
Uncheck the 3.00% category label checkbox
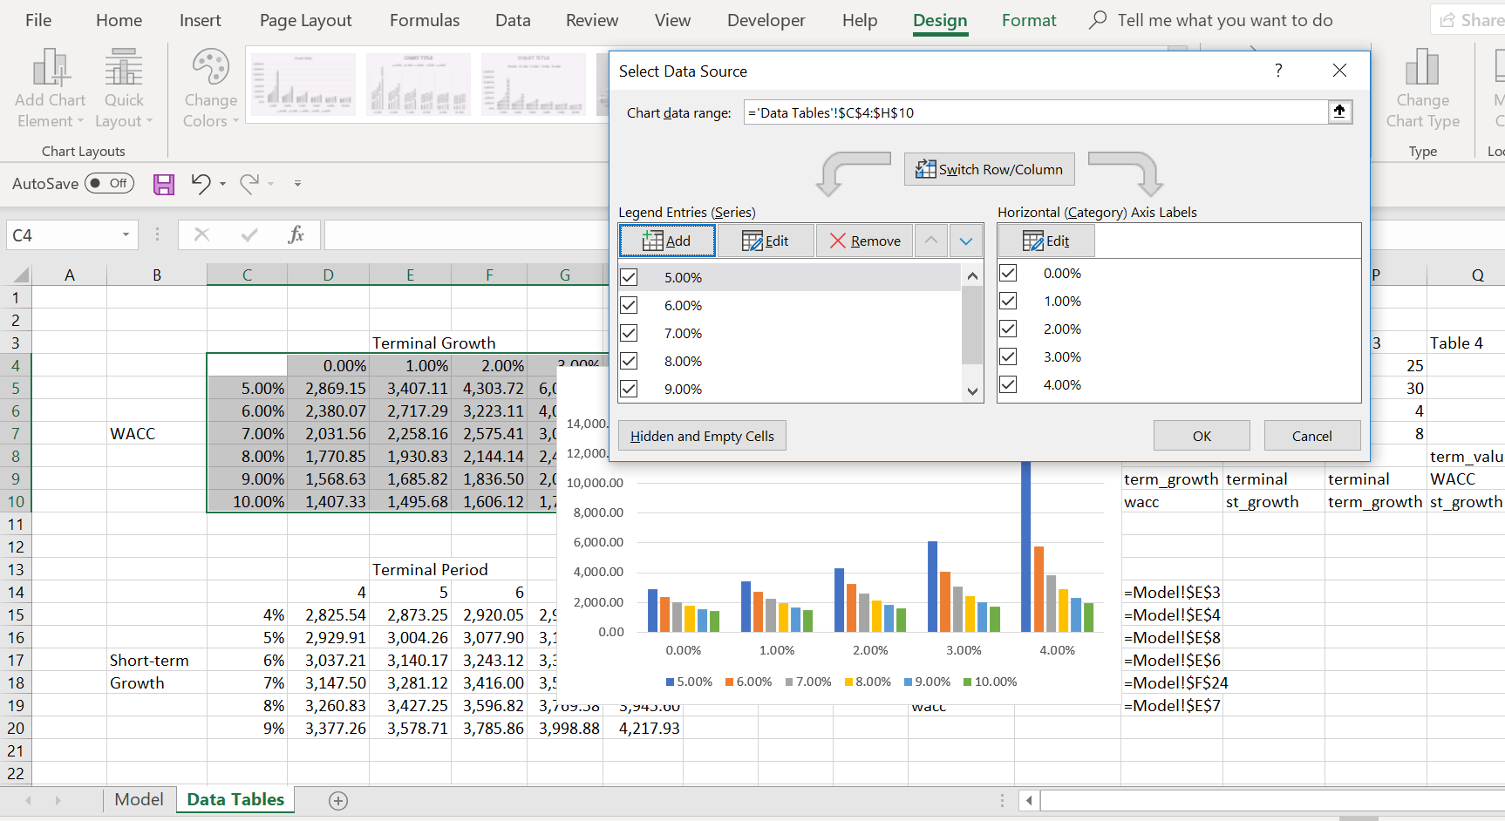(x=1008, y=356)
